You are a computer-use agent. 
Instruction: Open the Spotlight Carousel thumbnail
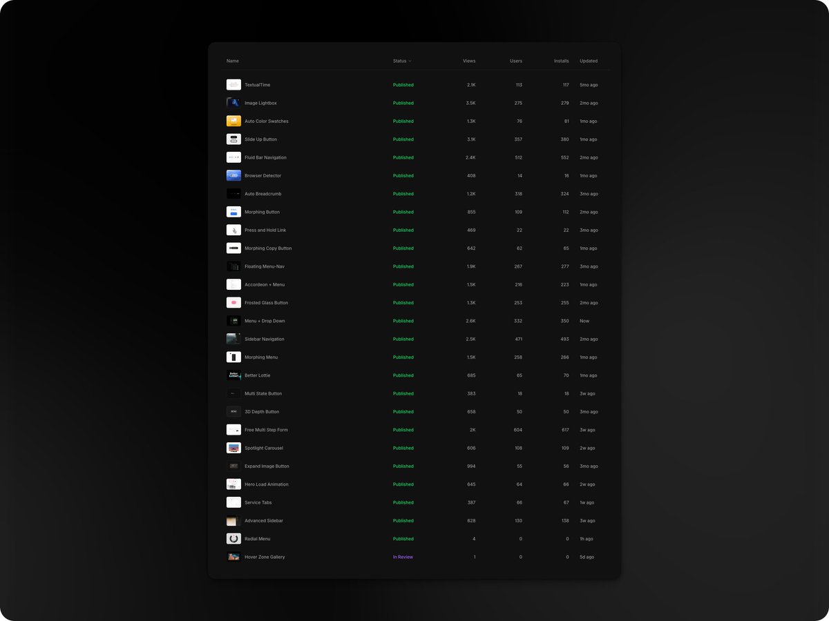coord(234,448)
